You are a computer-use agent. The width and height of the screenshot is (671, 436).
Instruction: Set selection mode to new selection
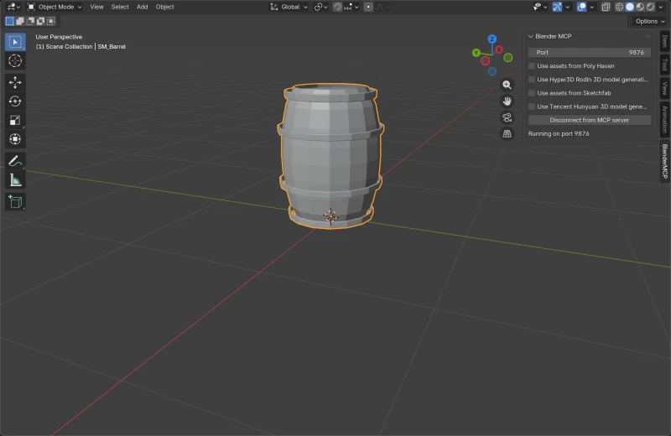pyautogui.click(x=9, y=21)
